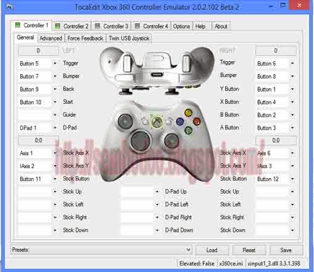Expand right Stick Button dropdown showing Button 12
Screen dimensions: 314x272
coord(292,179)
